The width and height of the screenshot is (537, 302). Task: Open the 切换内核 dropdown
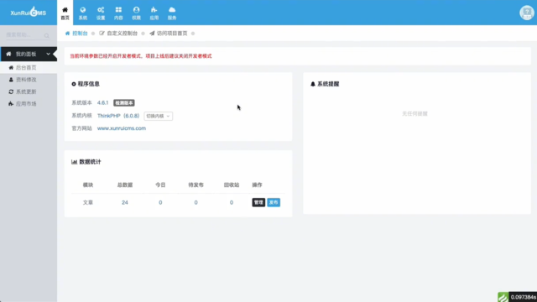pos(159,116)
